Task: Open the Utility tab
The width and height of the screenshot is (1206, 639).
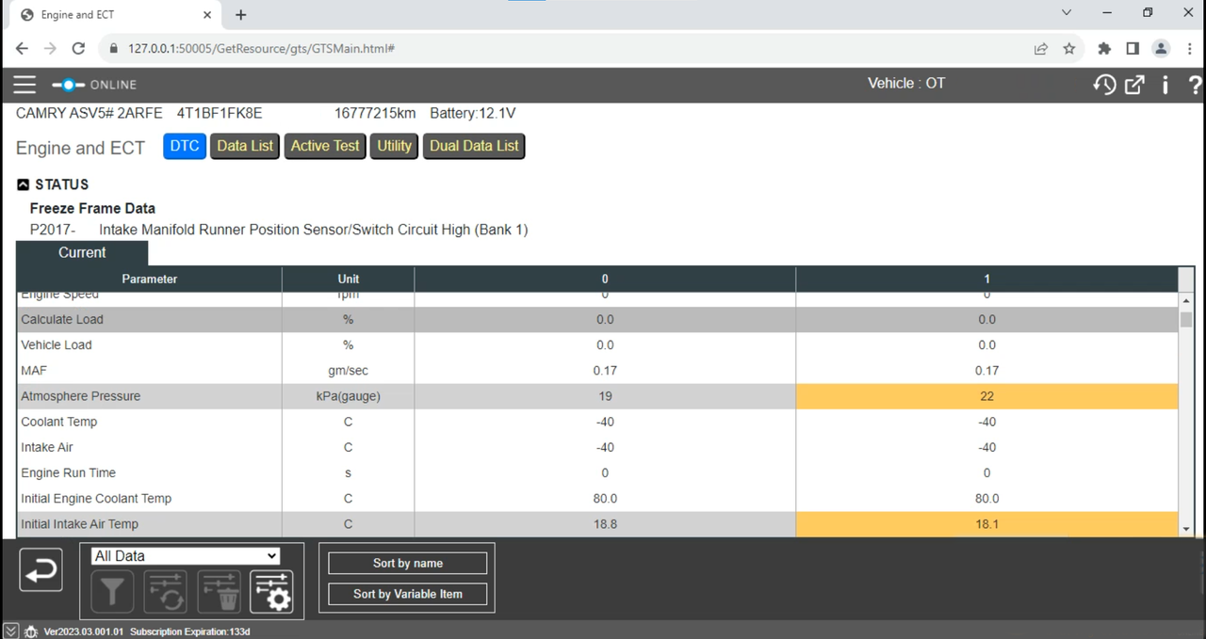Action: 394,146
